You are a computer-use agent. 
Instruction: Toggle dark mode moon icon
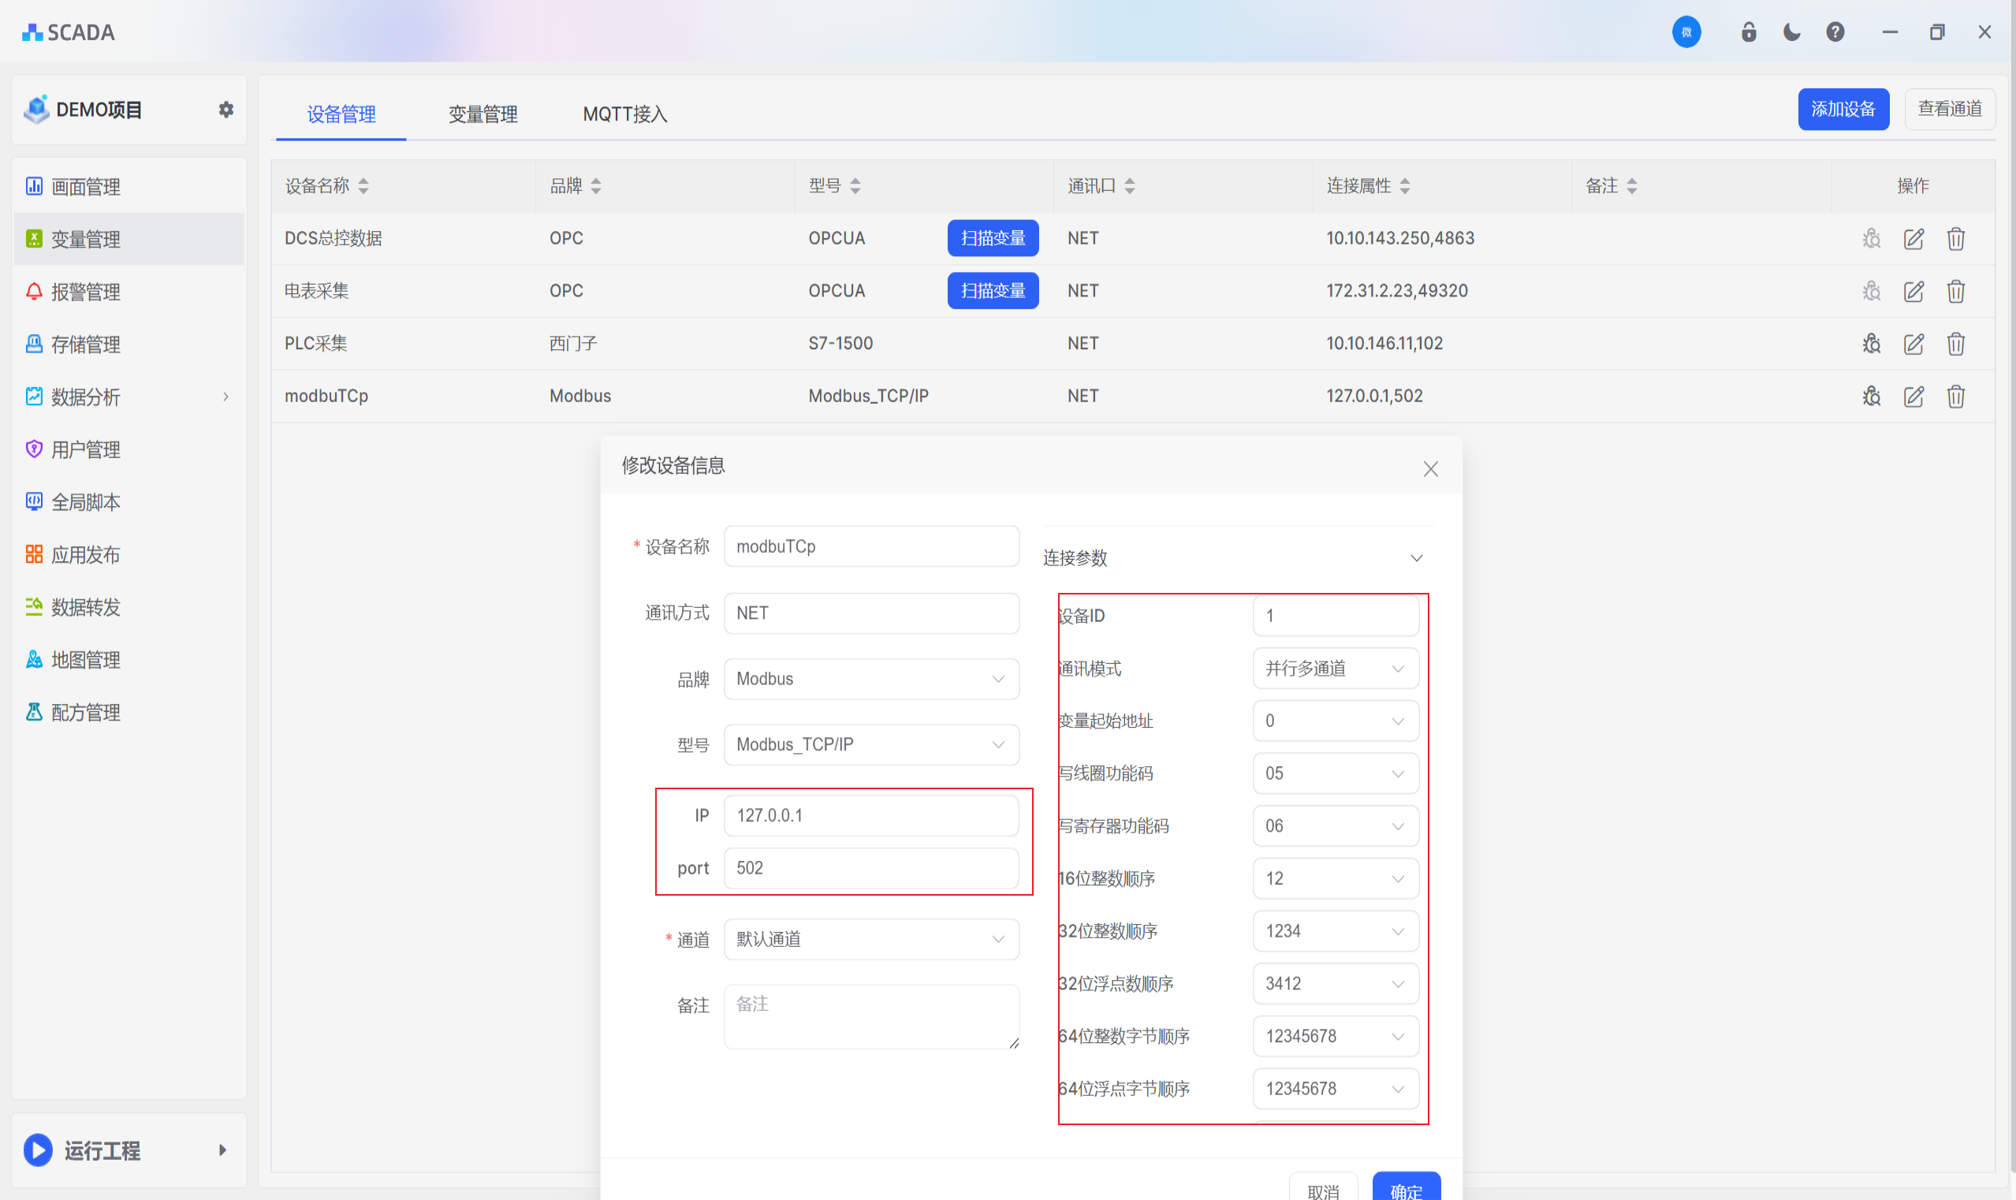tap(1792, 32)
